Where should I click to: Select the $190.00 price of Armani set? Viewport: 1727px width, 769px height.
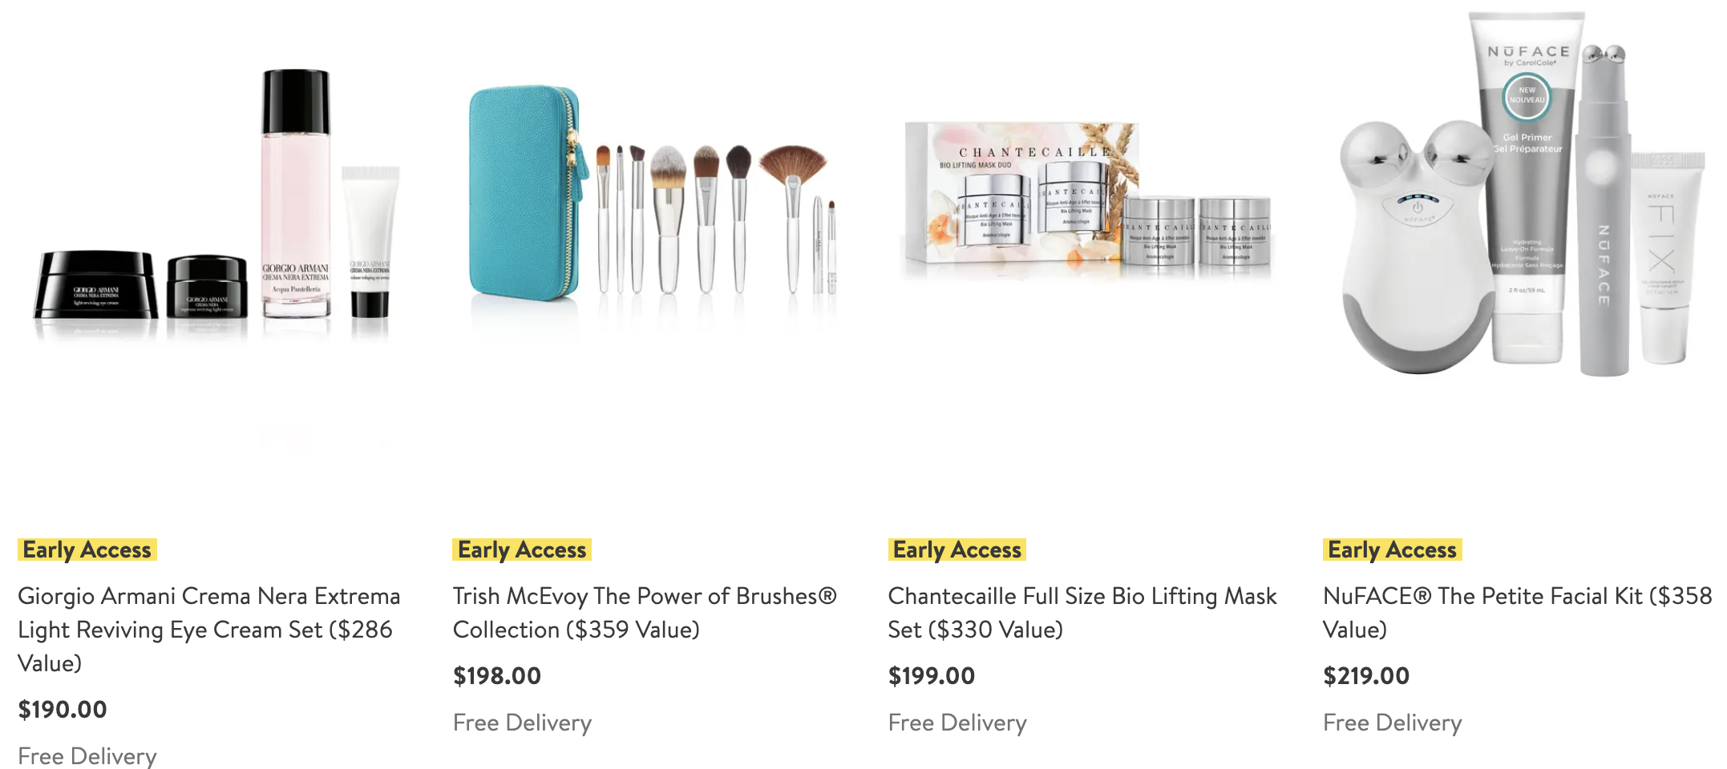(x=63, y=710)
